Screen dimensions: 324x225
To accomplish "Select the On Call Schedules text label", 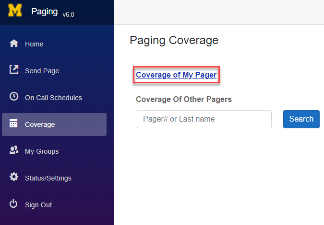I will point(53,98).
